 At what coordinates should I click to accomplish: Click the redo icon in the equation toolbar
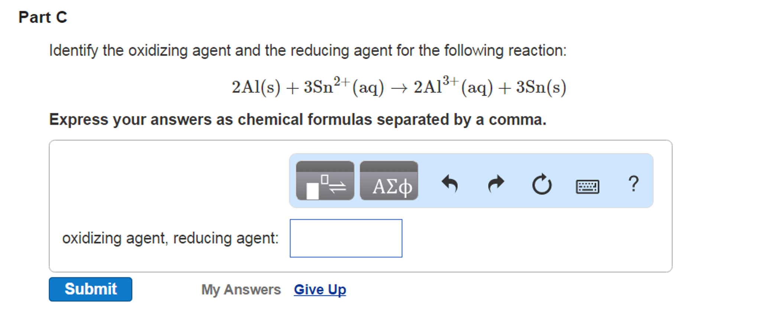496,183
